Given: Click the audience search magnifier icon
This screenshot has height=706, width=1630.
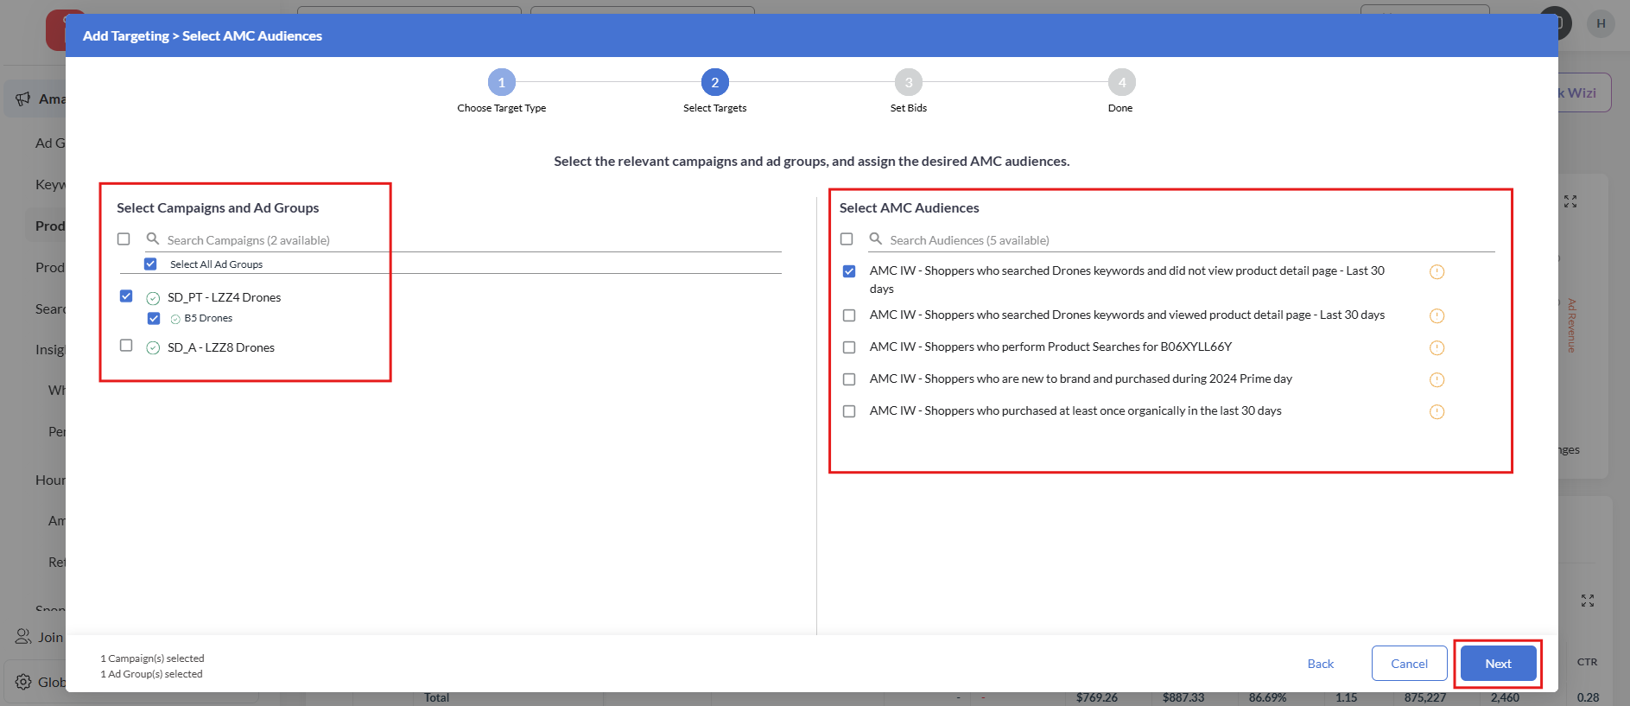Looking at the screenshot, I should pyautogui.click(x=875, y=239).
